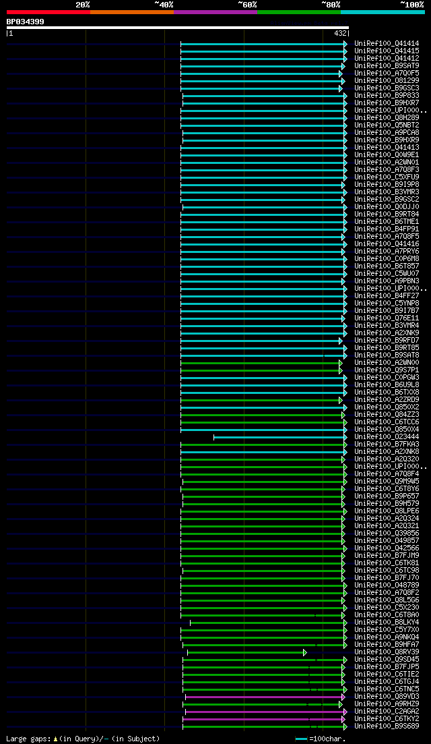View the UniRef100_Q9S7P1 subject
Screen dimensions: 431x744
(x=387, y=370)
